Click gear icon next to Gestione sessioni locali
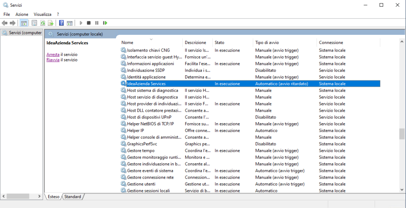The width and height of the screenshot is (406, 208). pyautogui.click(x=124, y=191)
